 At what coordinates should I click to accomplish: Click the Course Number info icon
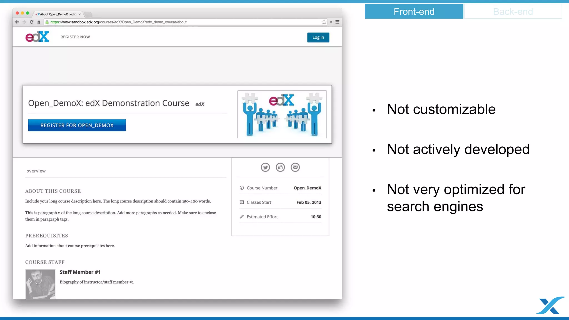[242, 188]
